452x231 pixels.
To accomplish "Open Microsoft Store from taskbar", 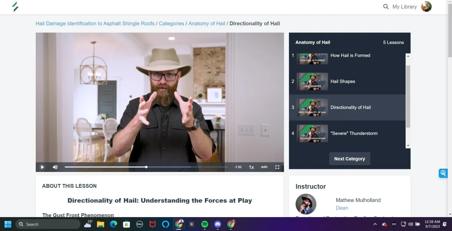I will pos(127,224).
